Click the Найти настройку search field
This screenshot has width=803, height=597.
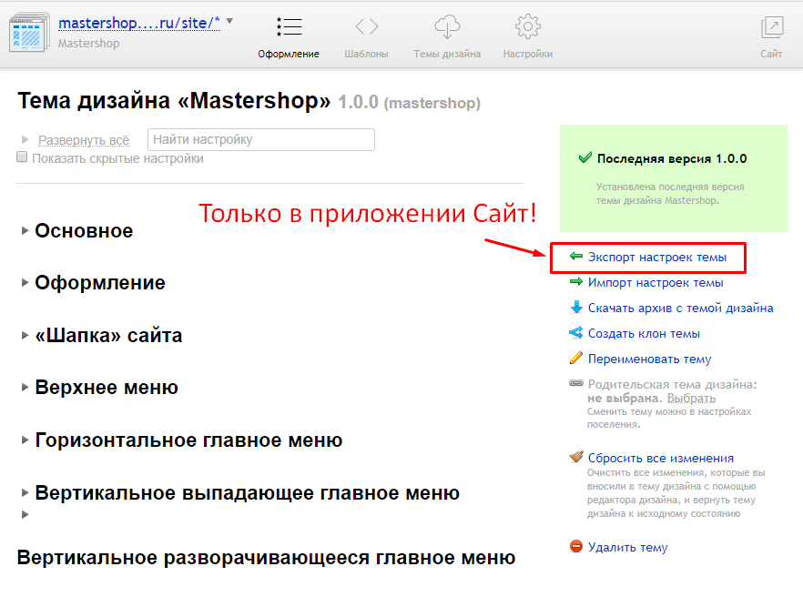coord(261,140)
